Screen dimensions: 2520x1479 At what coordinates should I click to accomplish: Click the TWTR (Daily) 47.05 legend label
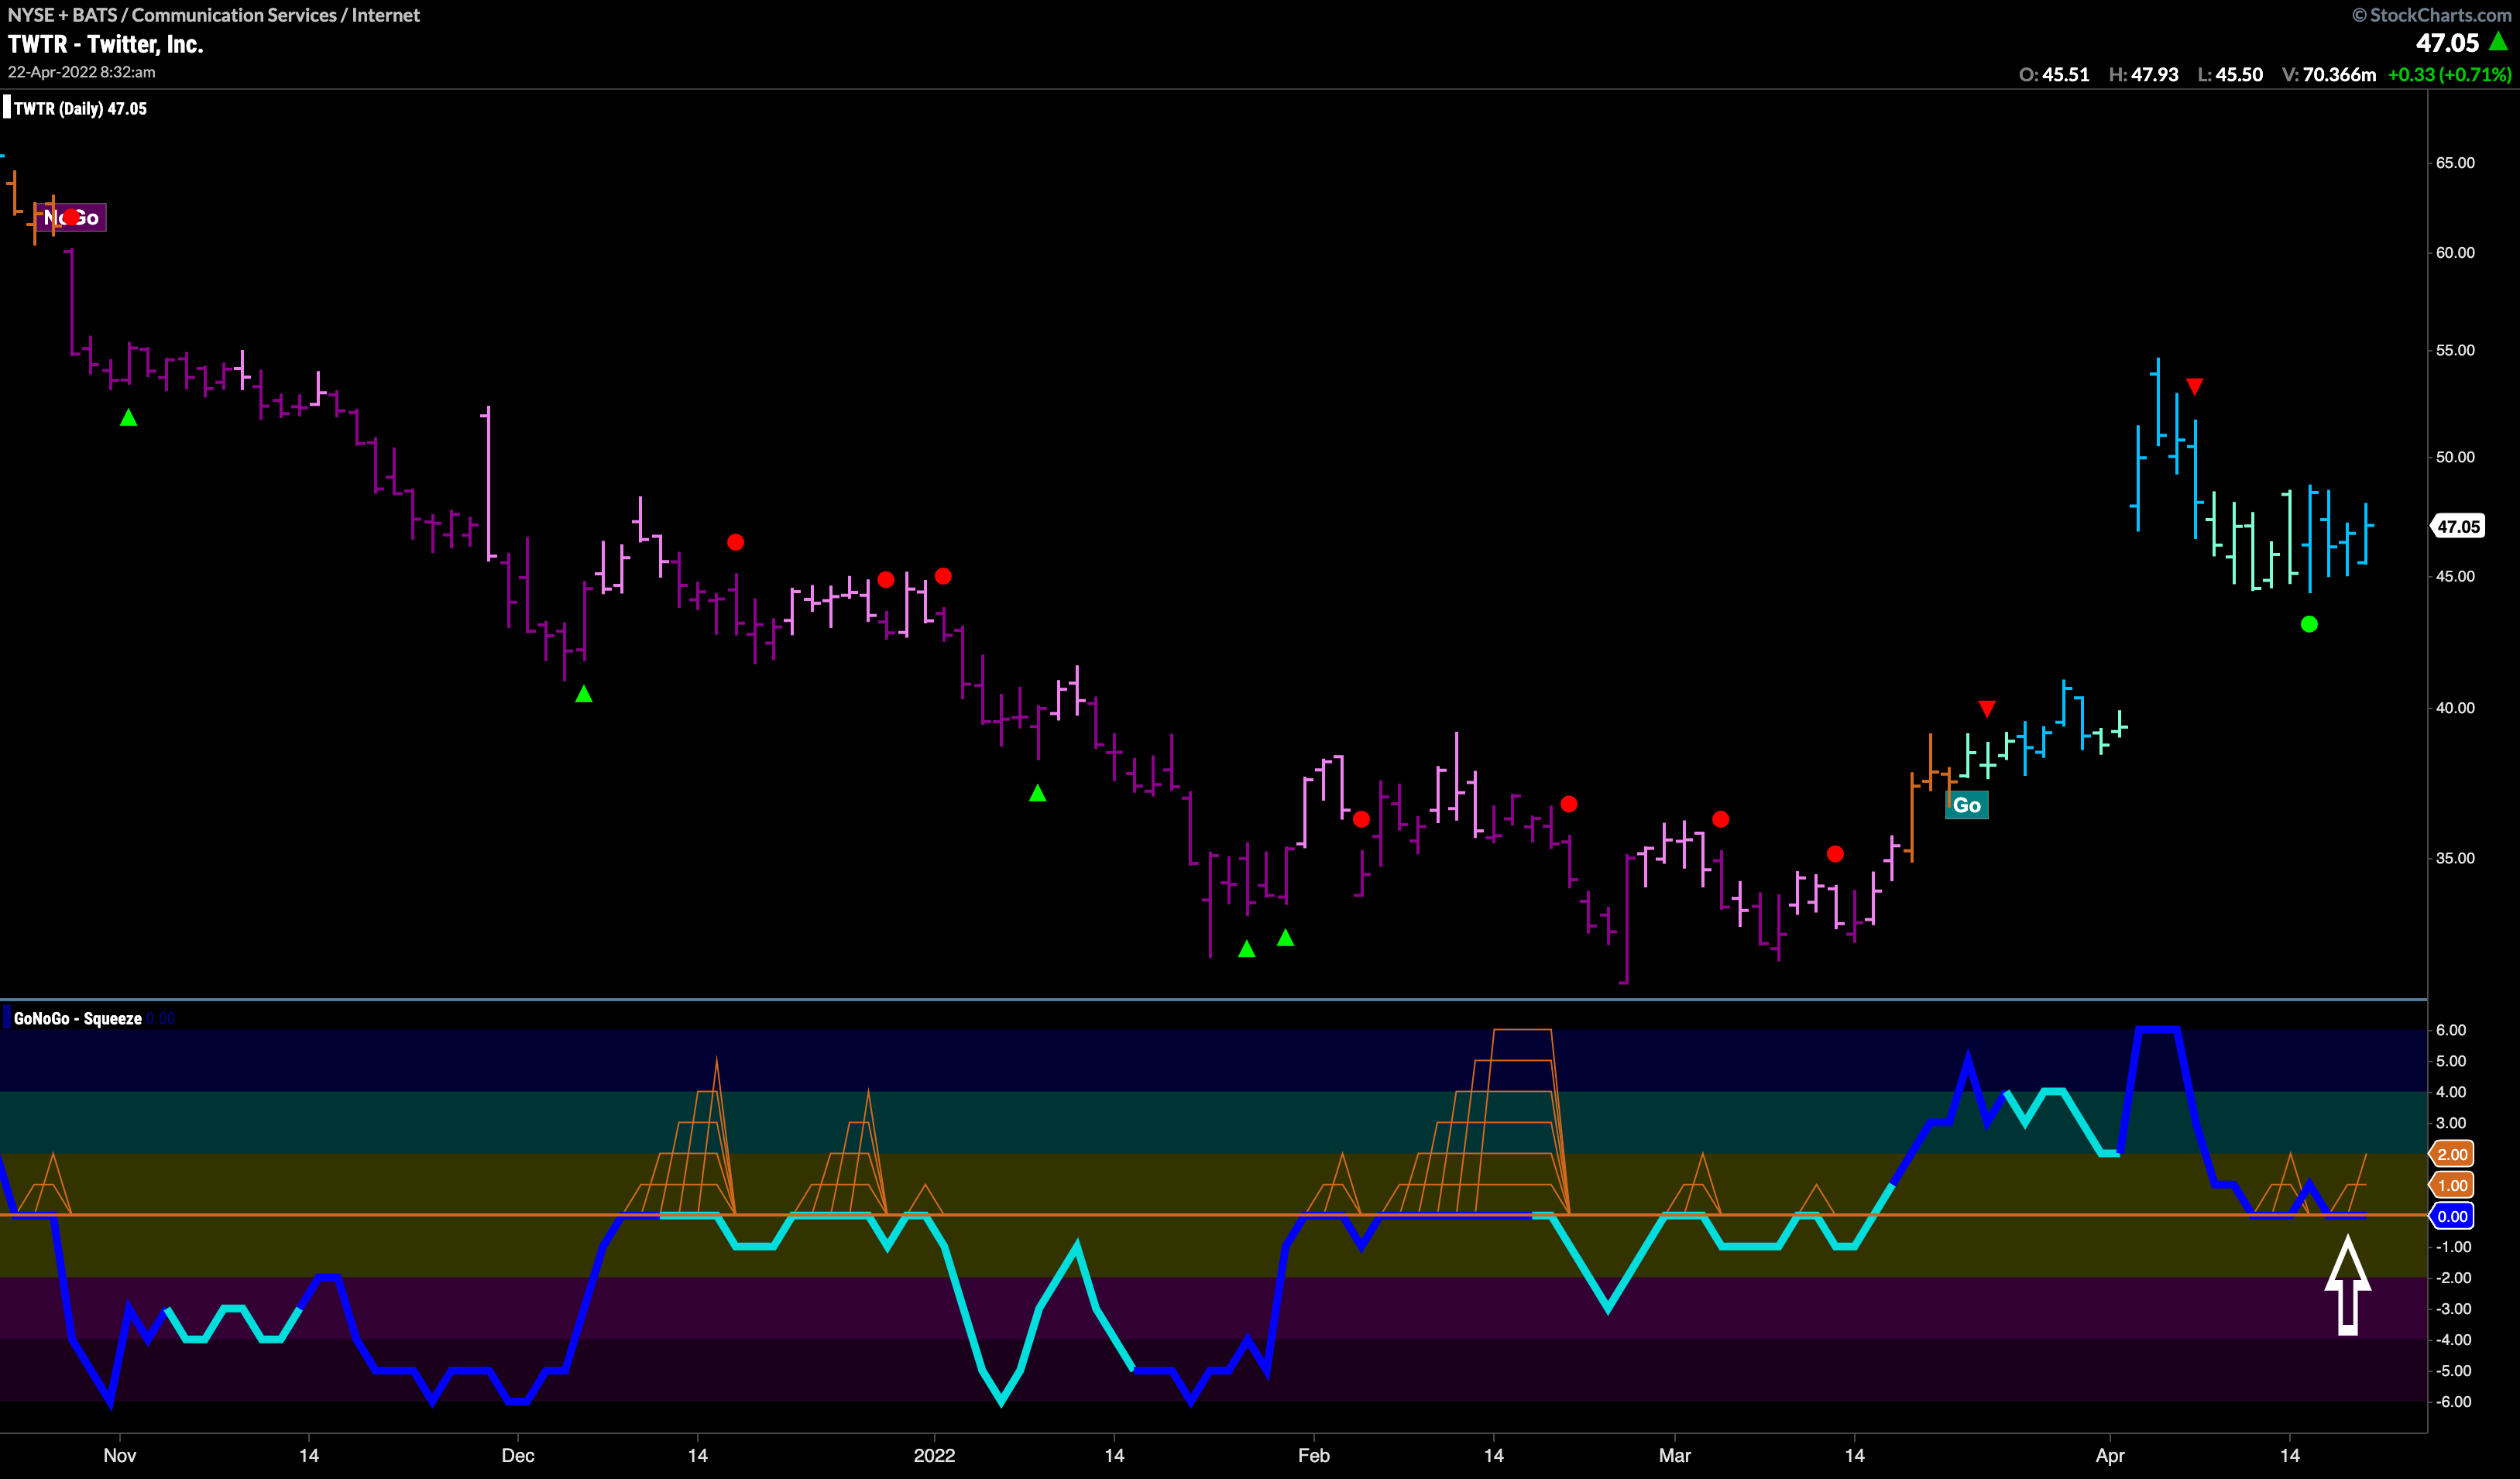[x=80, y=109]
